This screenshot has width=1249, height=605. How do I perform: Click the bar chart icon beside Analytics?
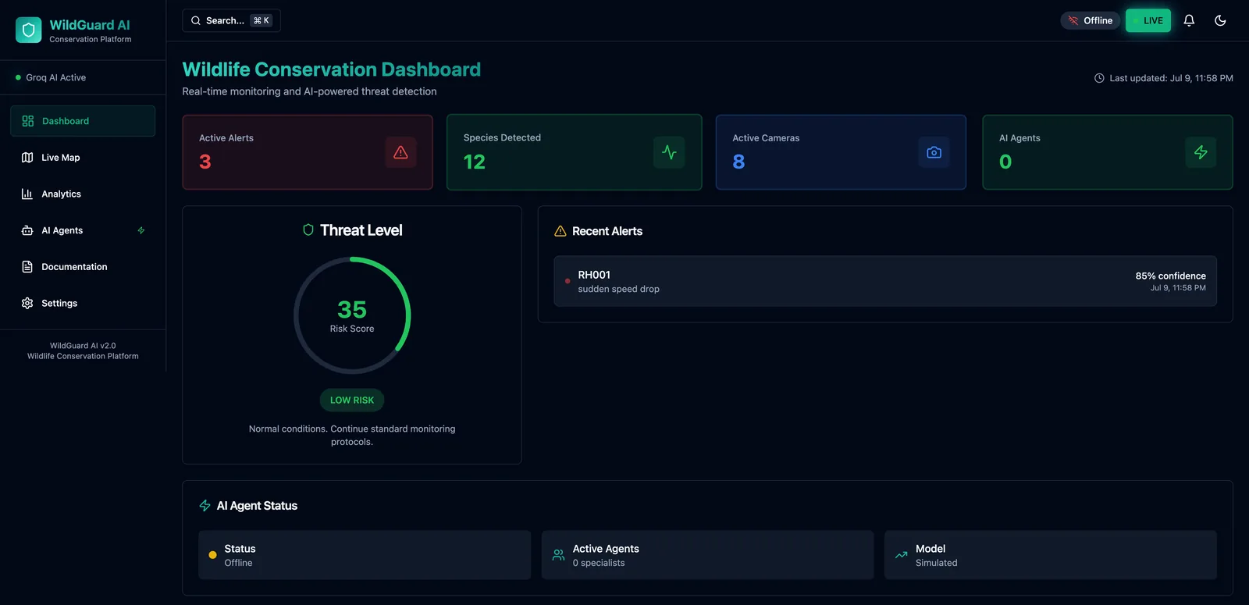pos(27,194)
